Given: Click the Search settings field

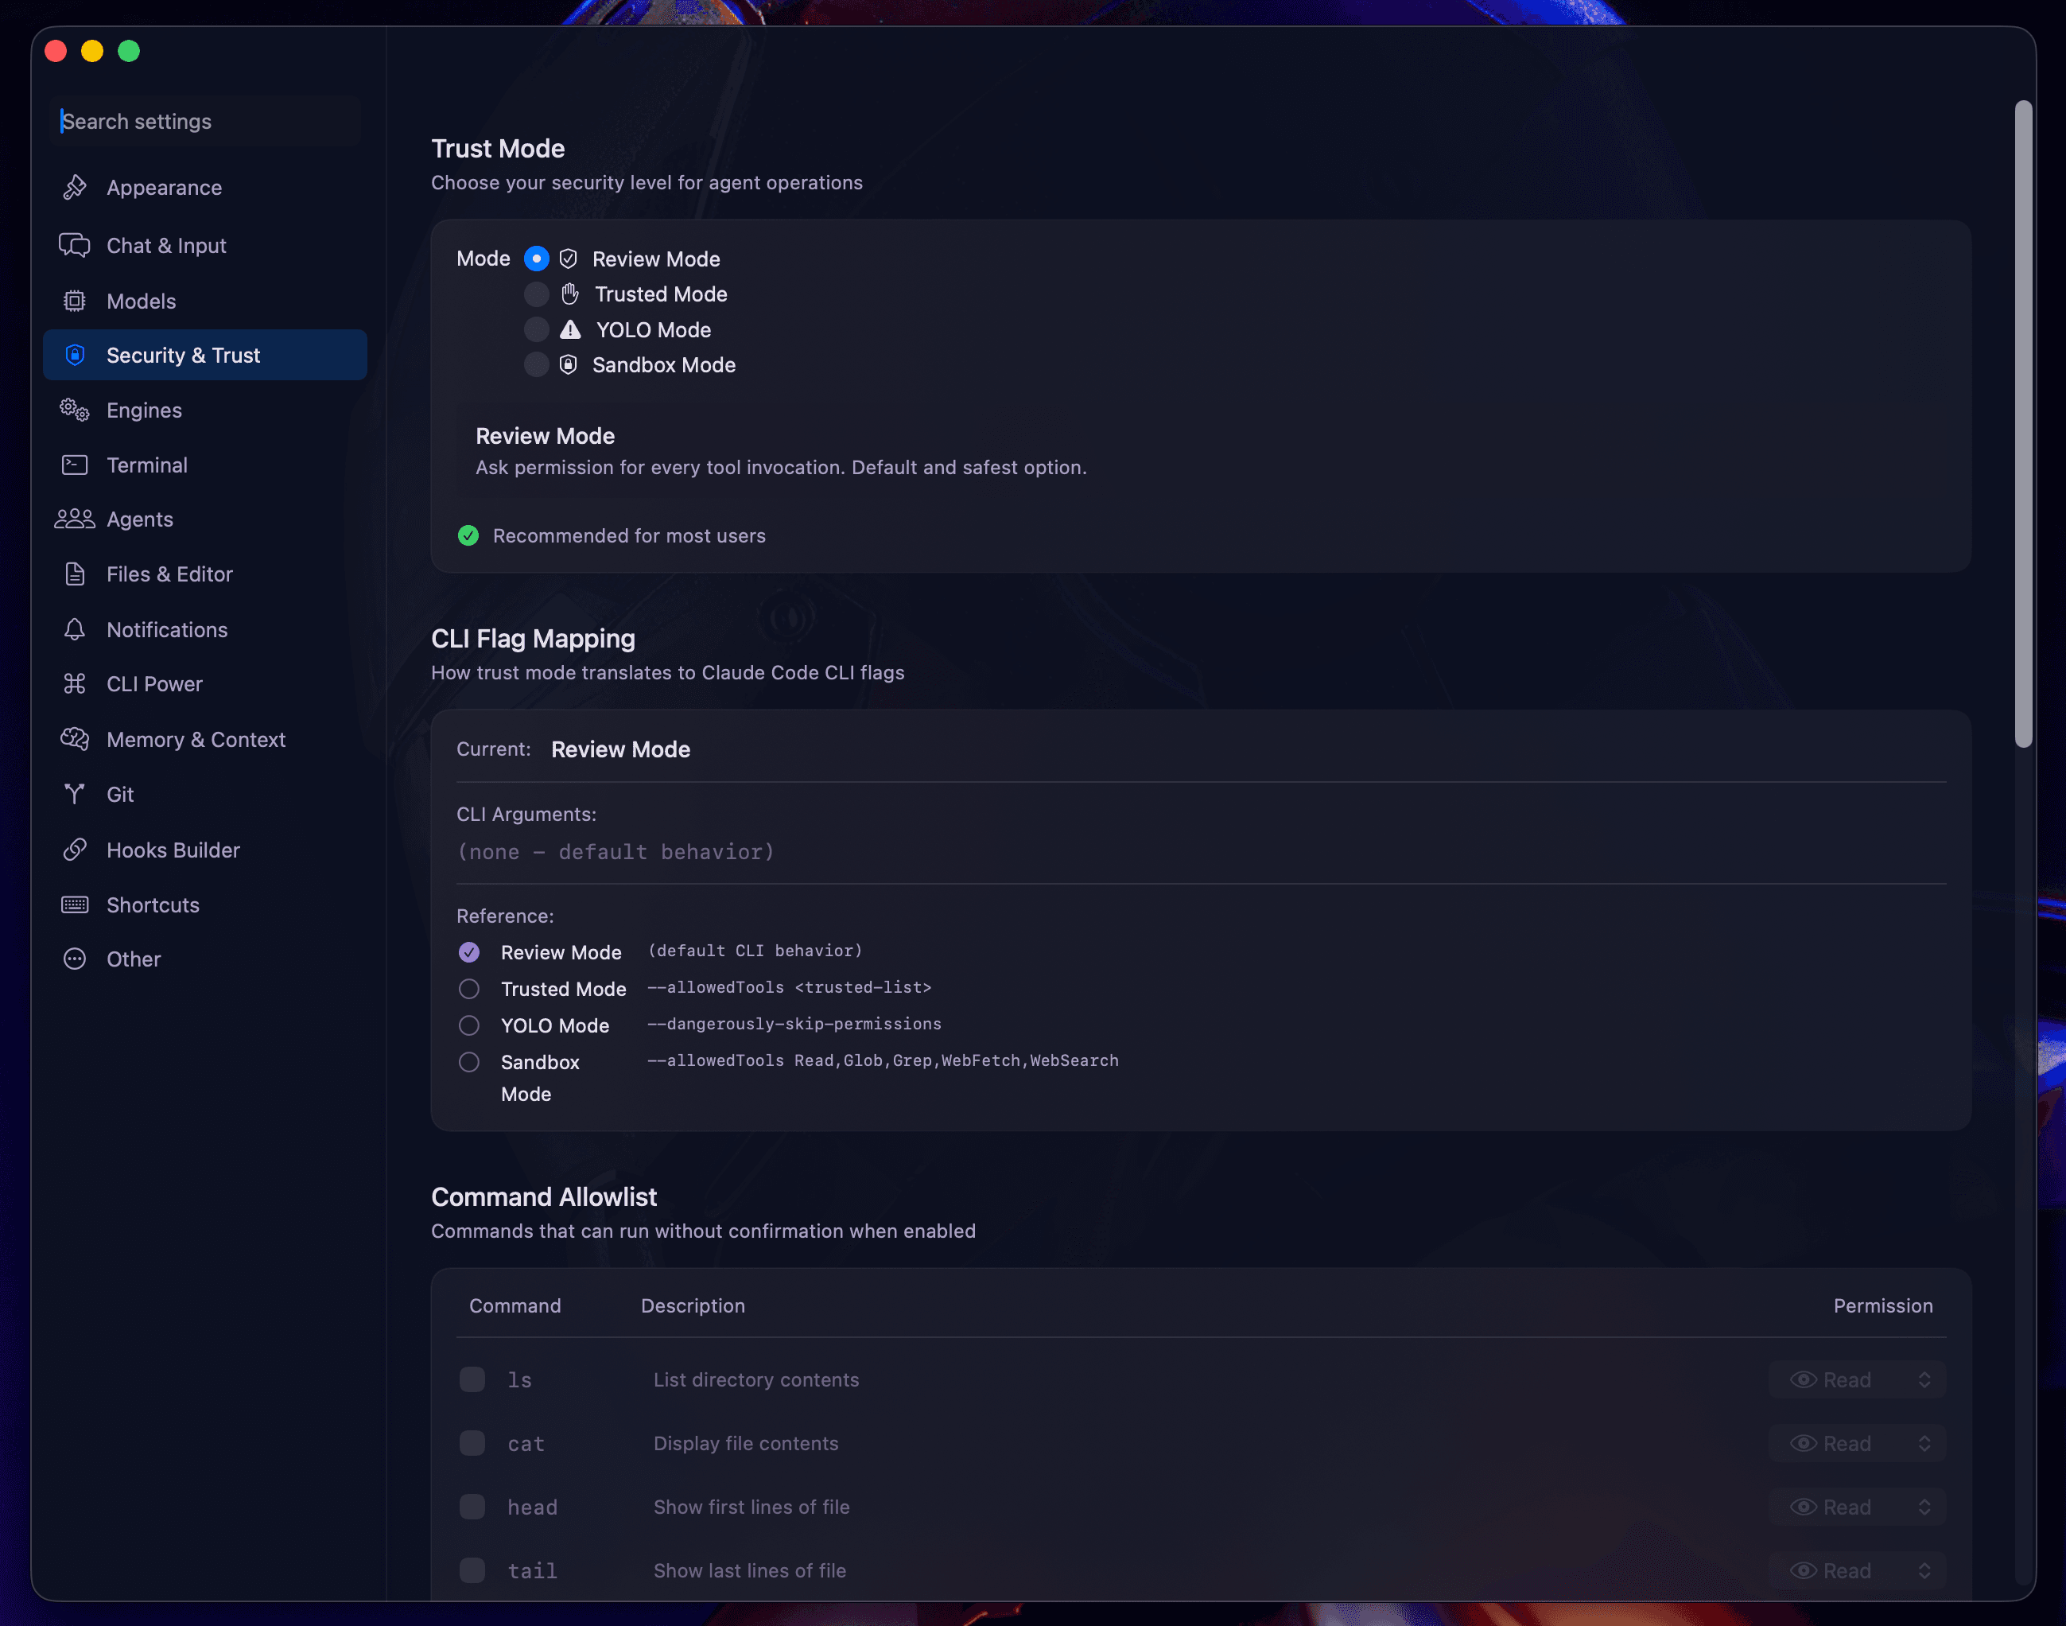Looking at the screenshot, I should point(203,121).
